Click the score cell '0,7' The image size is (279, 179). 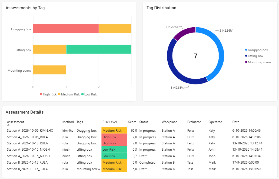coord(135,156)
